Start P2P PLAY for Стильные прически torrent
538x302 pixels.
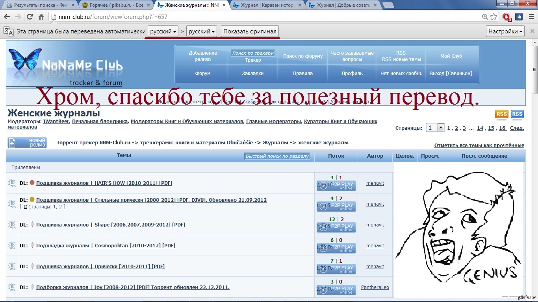[336, 207]
